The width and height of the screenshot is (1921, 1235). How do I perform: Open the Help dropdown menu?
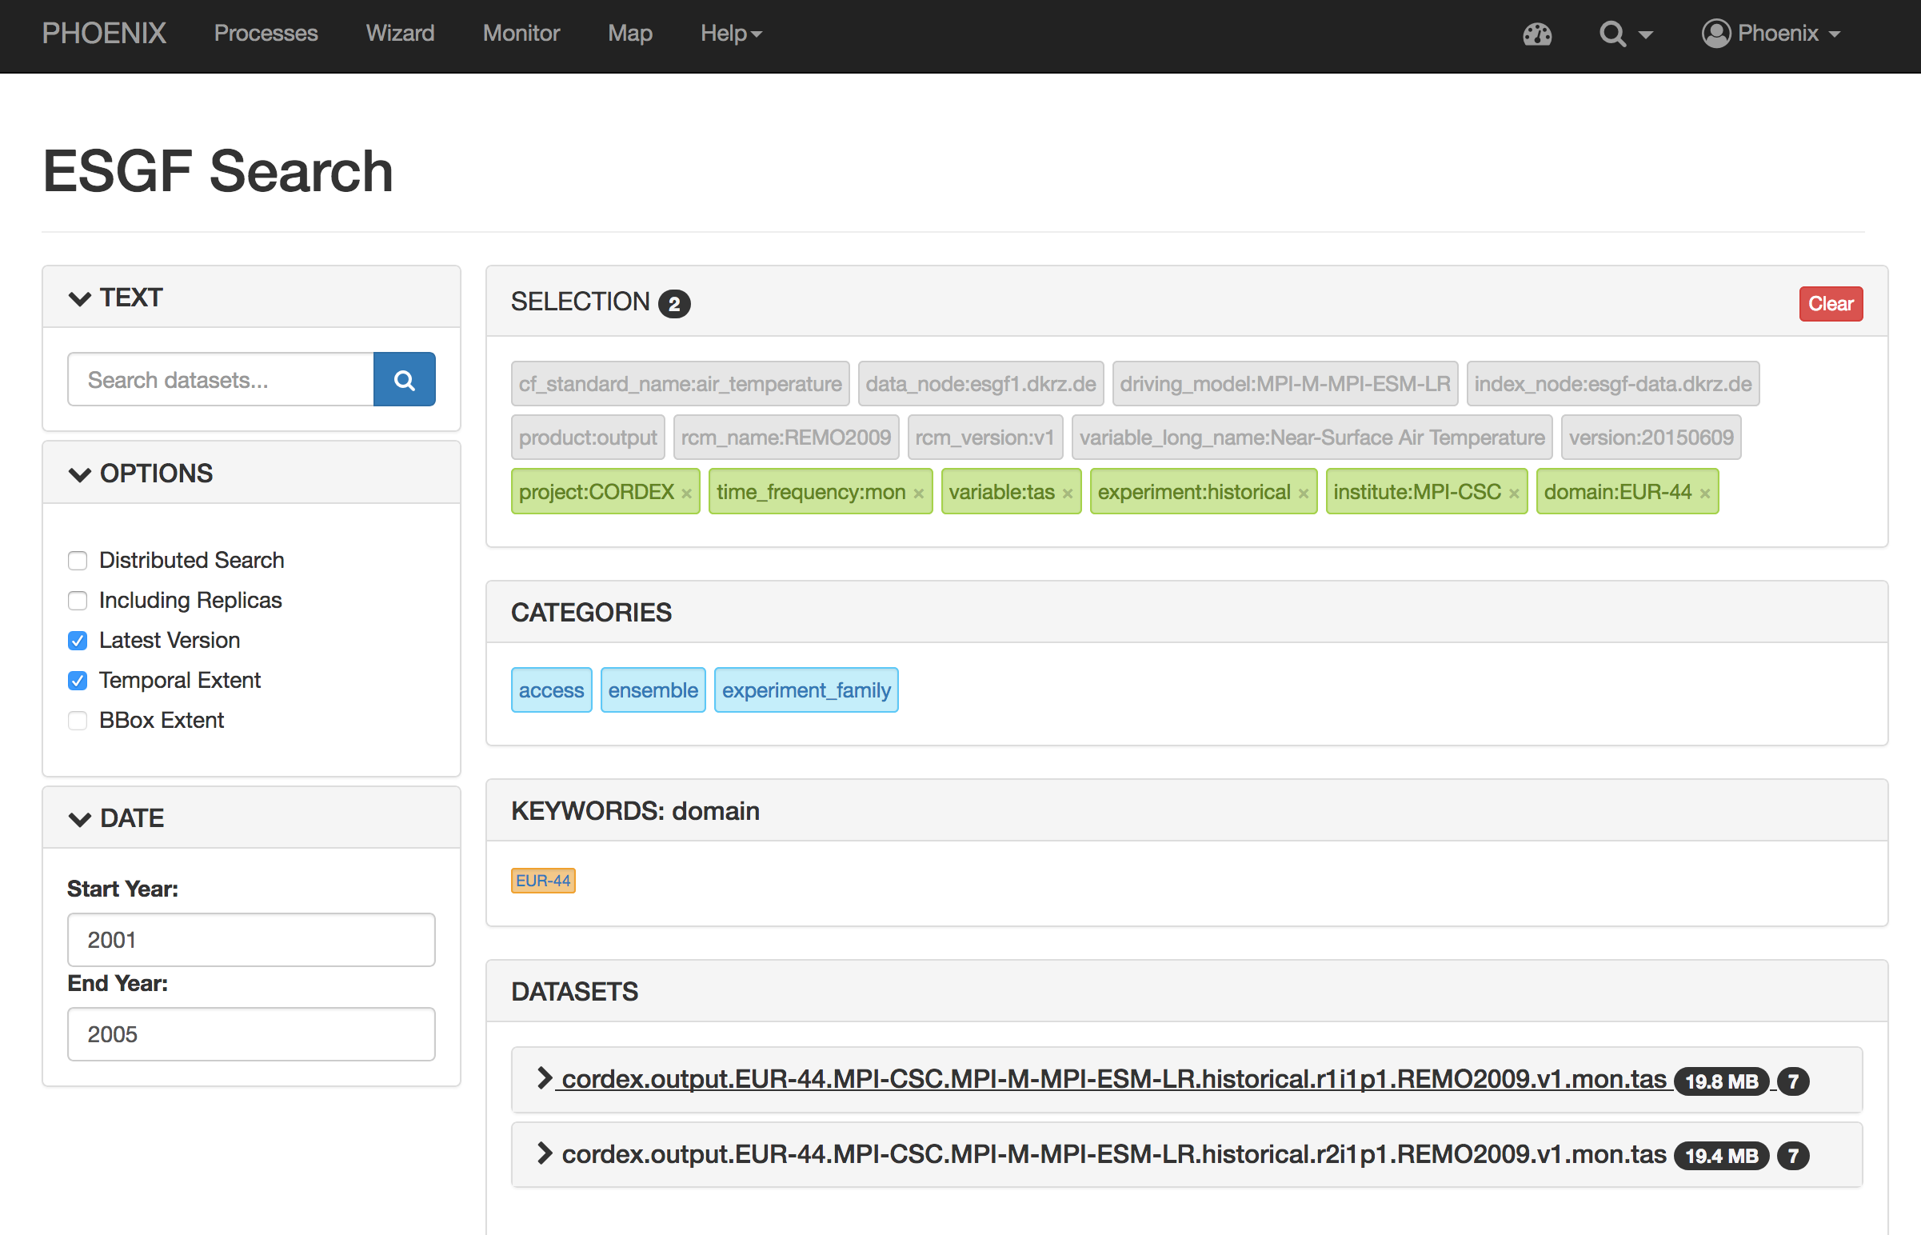(731, 34)
